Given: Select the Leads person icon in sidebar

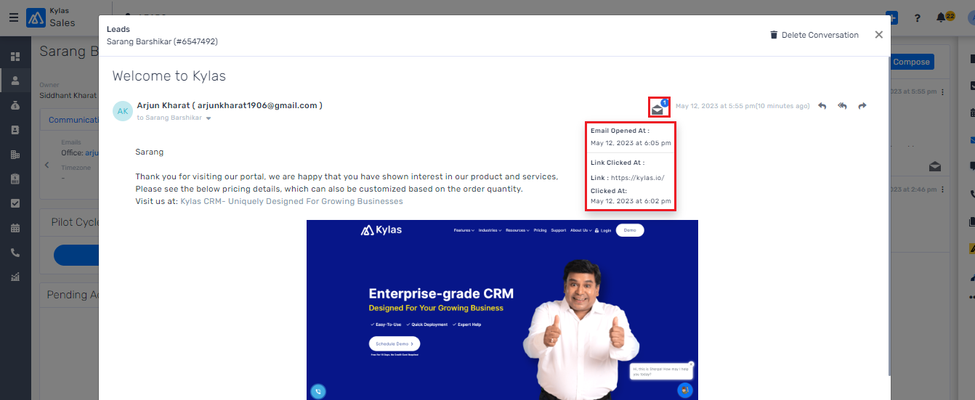Looking at the screenshot, I should click(15, 81).
